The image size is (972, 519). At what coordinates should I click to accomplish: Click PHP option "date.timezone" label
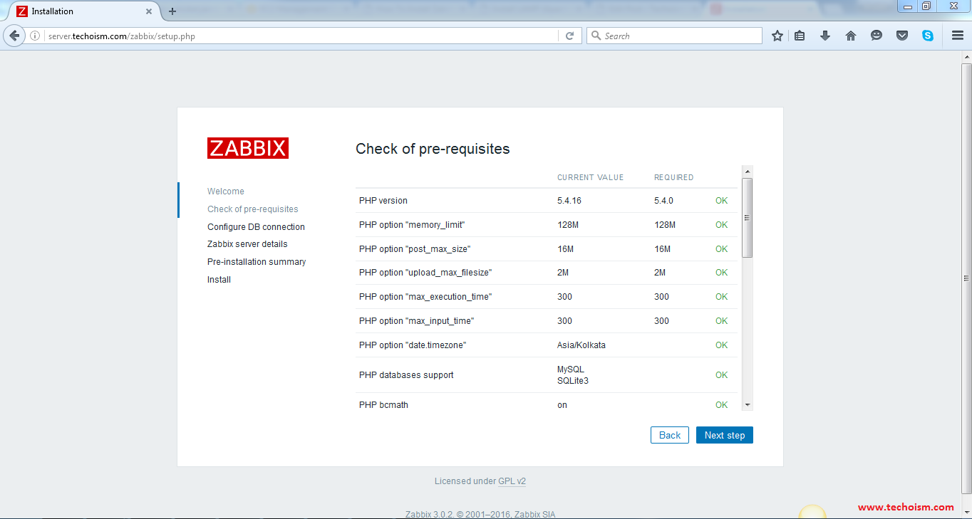413,345
